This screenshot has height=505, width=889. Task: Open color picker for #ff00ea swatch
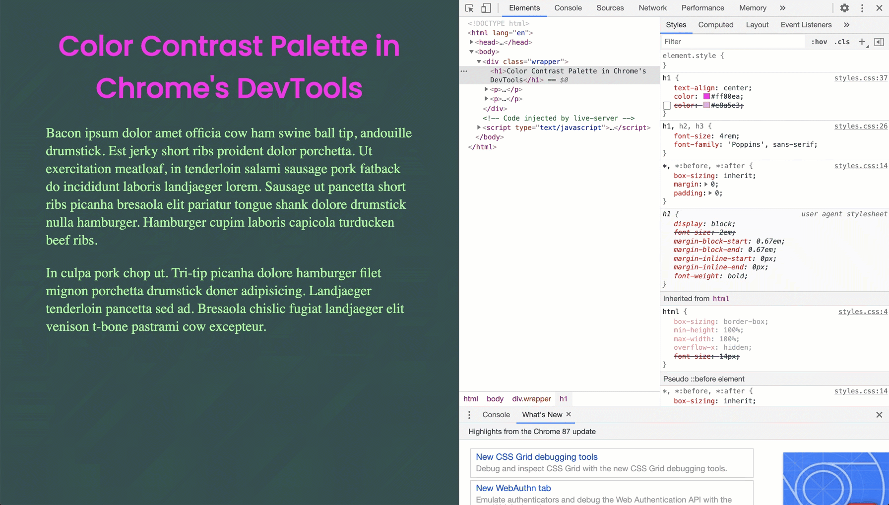706,96
